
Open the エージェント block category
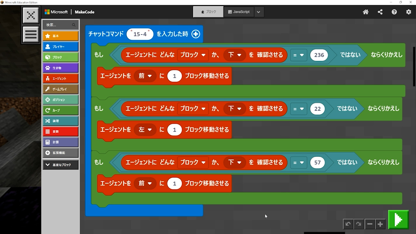pyautogui.click(x=60, y=78)
